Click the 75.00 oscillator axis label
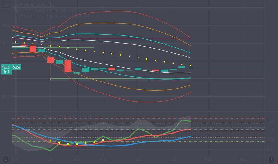The width and height of the screenshot is (278, 164). tap(271, 120)
